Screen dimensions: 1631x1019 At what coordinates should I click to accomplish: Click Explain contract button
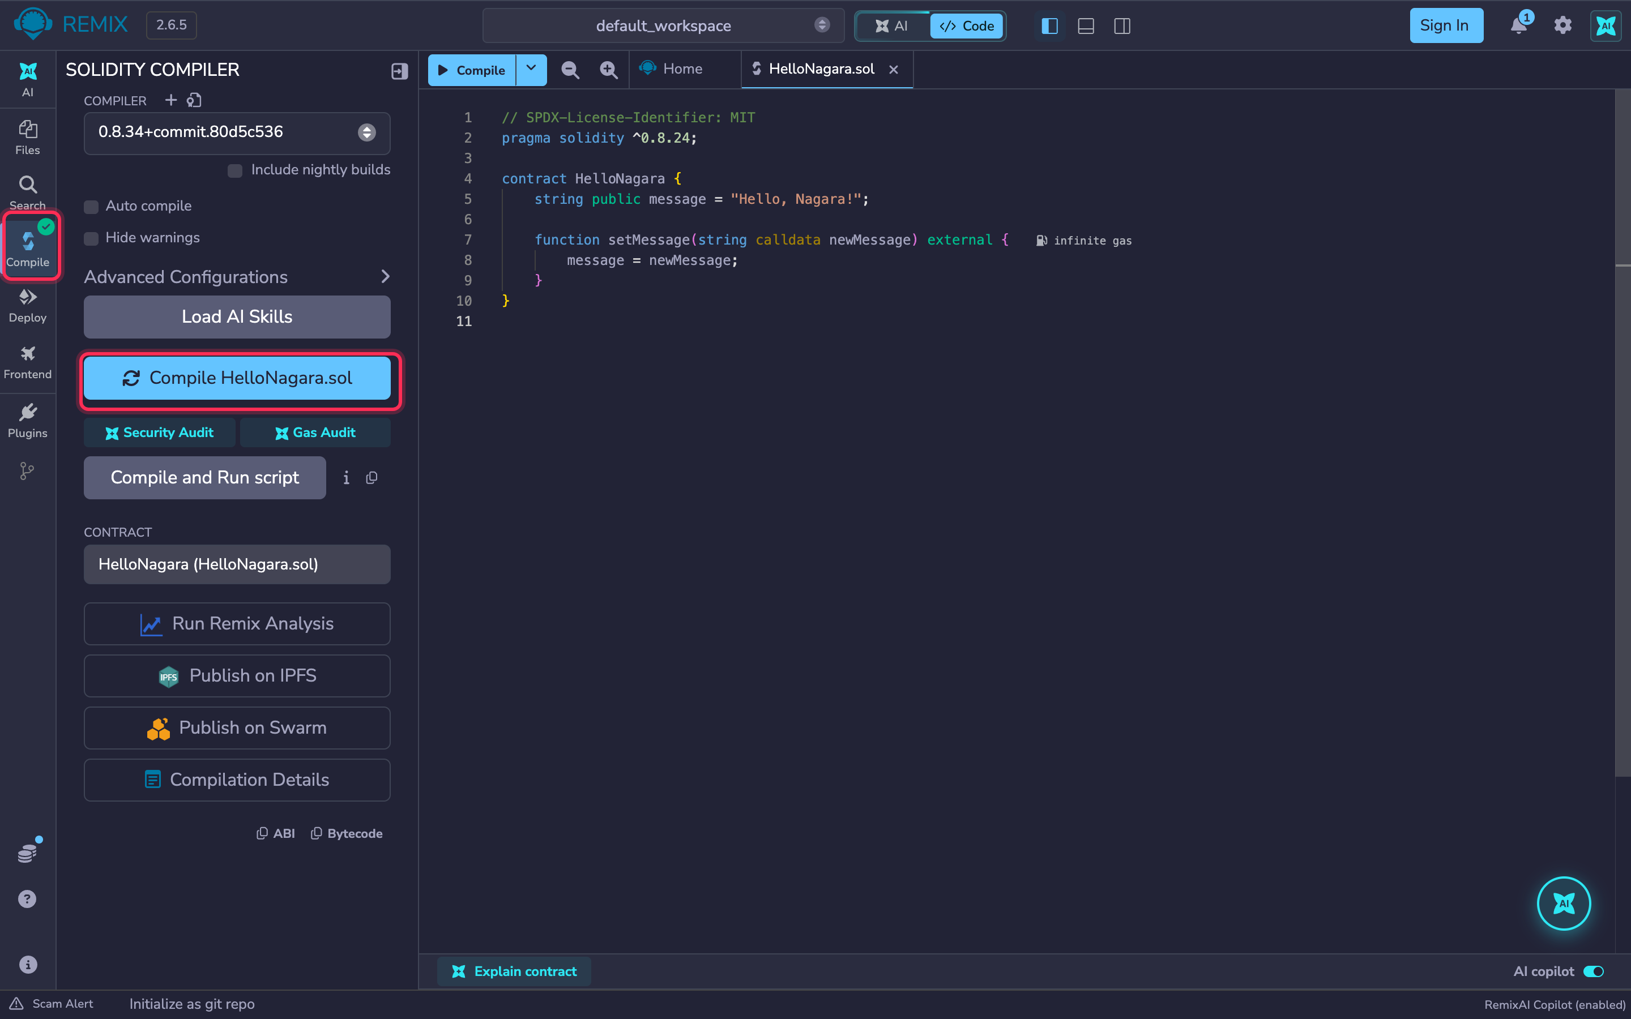coord(514,971)
